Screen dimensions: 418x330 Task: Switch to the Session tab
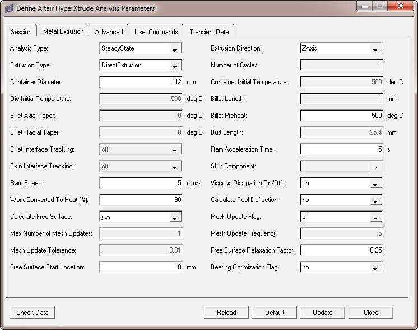click(21, 32)
